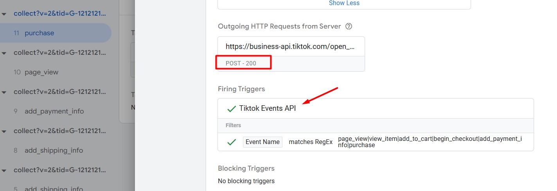
Task: Collapse the collect request above page_view event
Action: (x=4, y=53)
